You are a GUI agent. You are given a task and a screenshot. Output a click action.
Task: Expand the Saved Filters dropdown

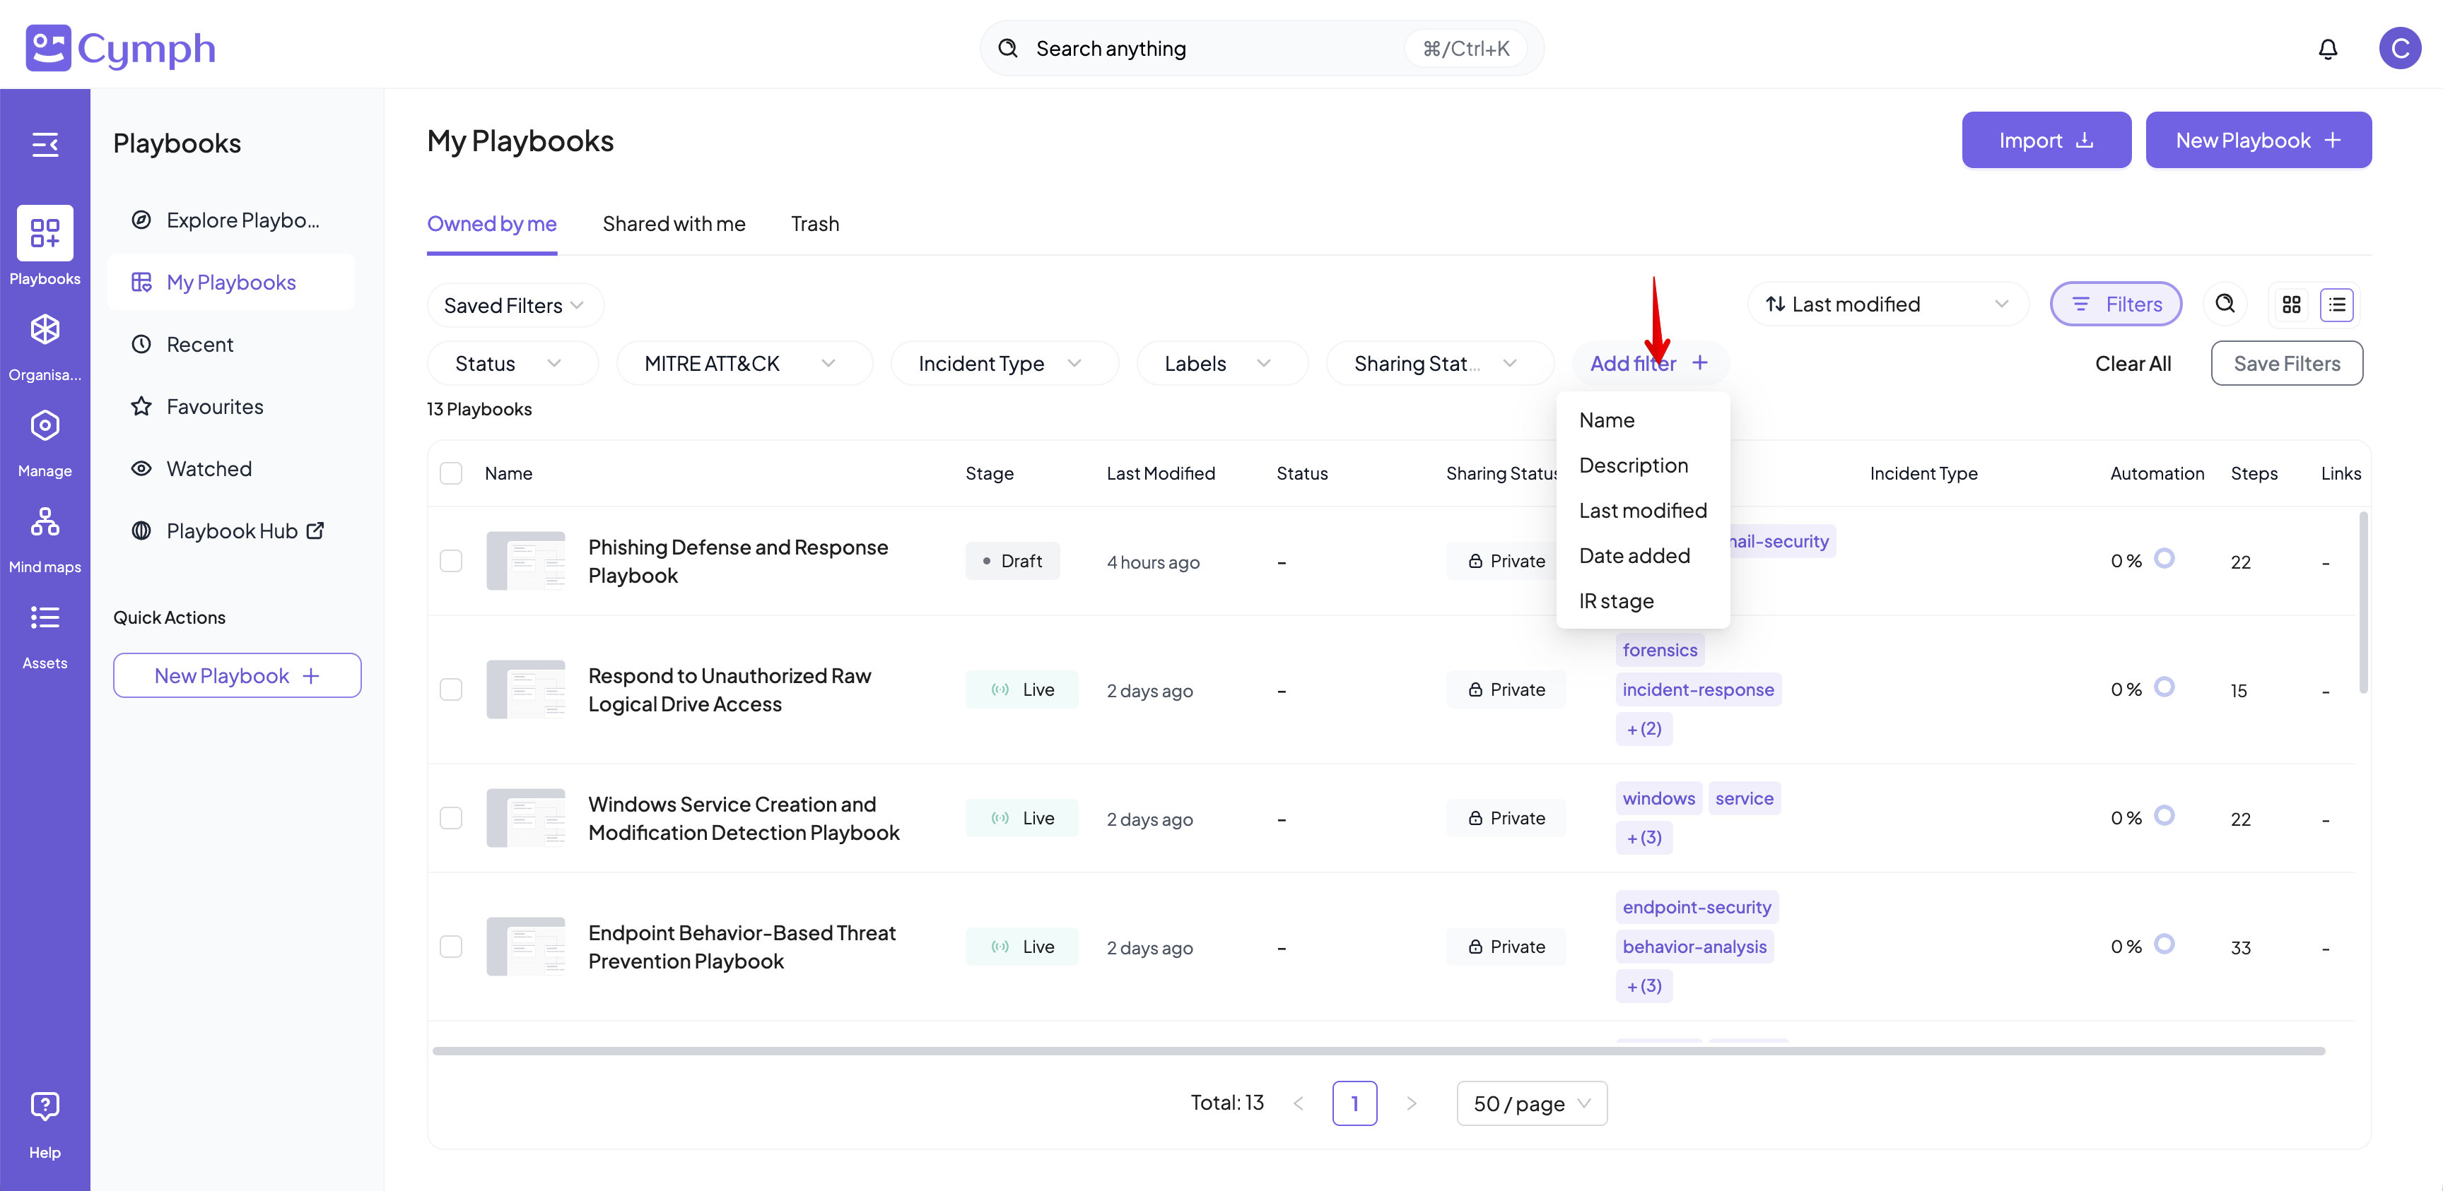(514, 305)
